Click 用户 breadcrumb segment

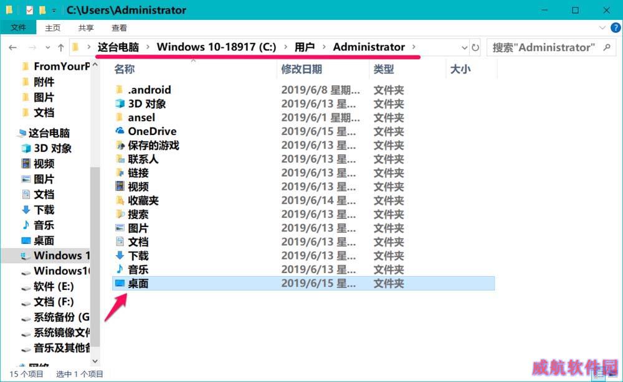[305, 47]
